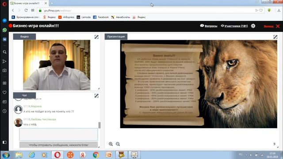Click Марина's chat avatar
Screen dimensions: 283x159
(18, 110)
